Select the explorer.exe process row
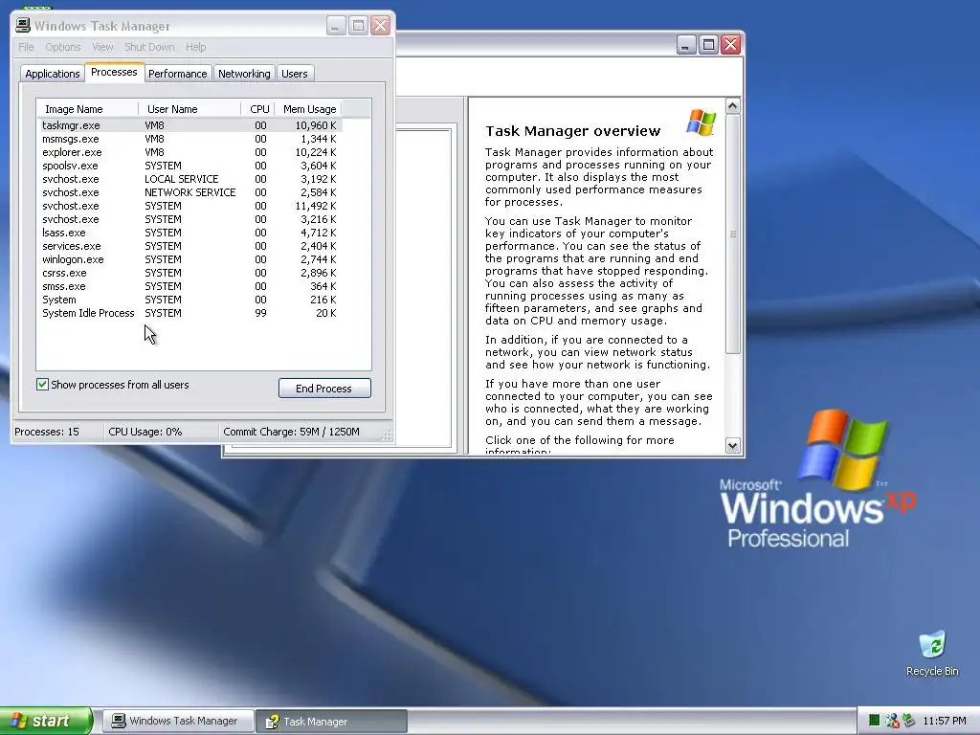The image size is (980, 735). pos(189,152)
